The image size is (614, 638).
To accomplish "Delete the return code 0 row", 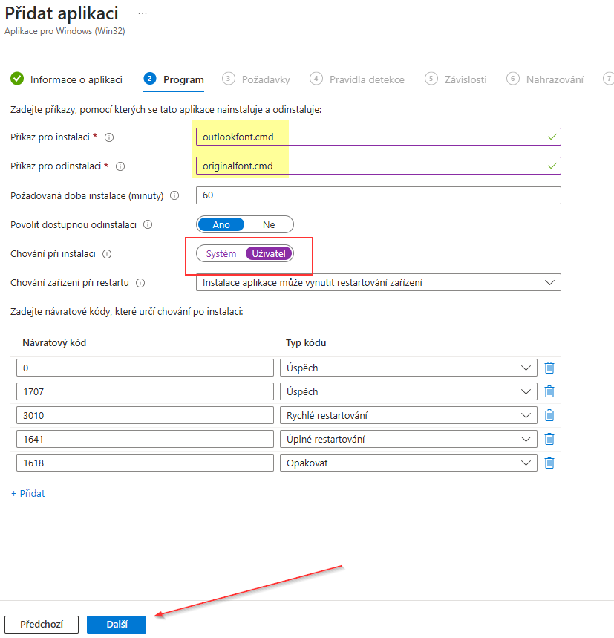I will (x=549, y=368).
